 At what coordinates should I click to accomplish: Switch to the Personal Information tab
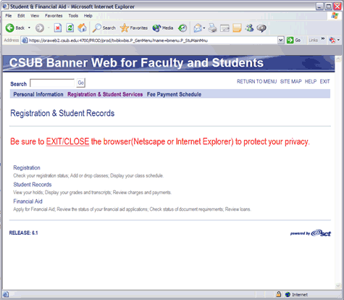coord(38,94)
